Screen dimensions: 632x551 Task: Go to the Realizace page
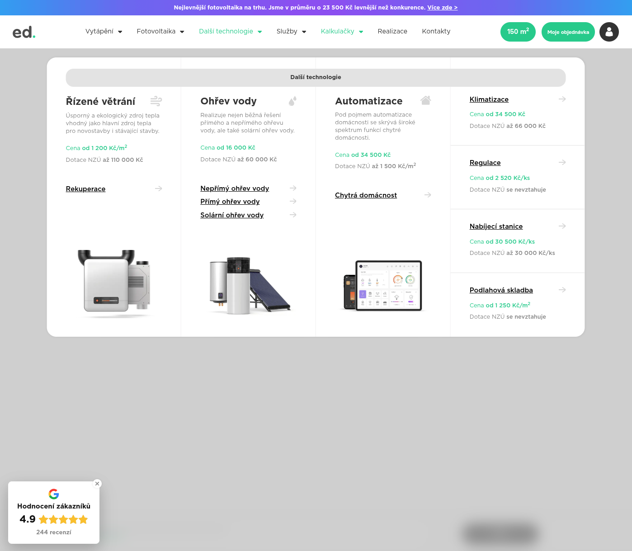coord(392,31)
